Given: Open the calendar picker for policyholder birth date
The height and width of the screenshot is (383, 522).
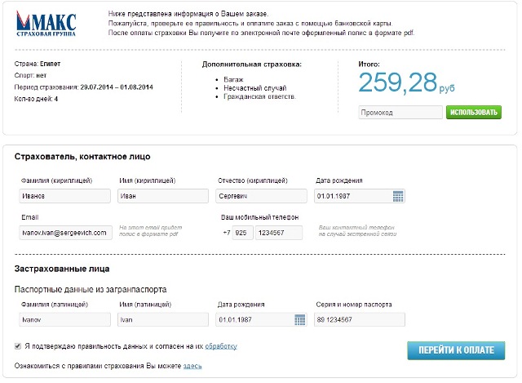Looking at the screenshot, I should [x=398, y=196].
